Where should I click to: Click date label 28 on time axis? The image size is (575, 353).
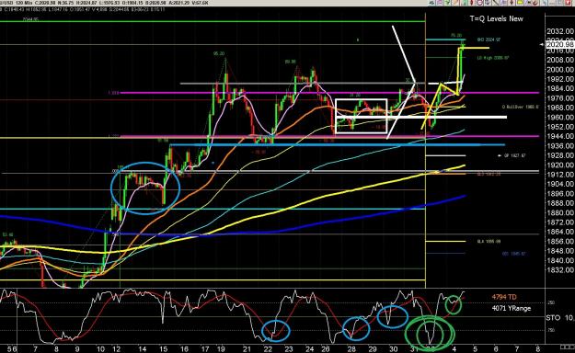coord(351,349)
